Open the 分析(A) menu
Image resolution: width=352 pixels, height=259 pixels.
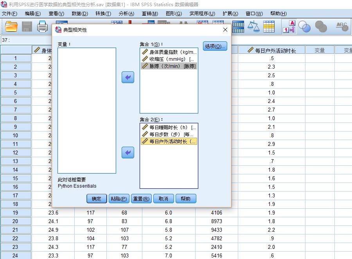(x=126, y=13)
